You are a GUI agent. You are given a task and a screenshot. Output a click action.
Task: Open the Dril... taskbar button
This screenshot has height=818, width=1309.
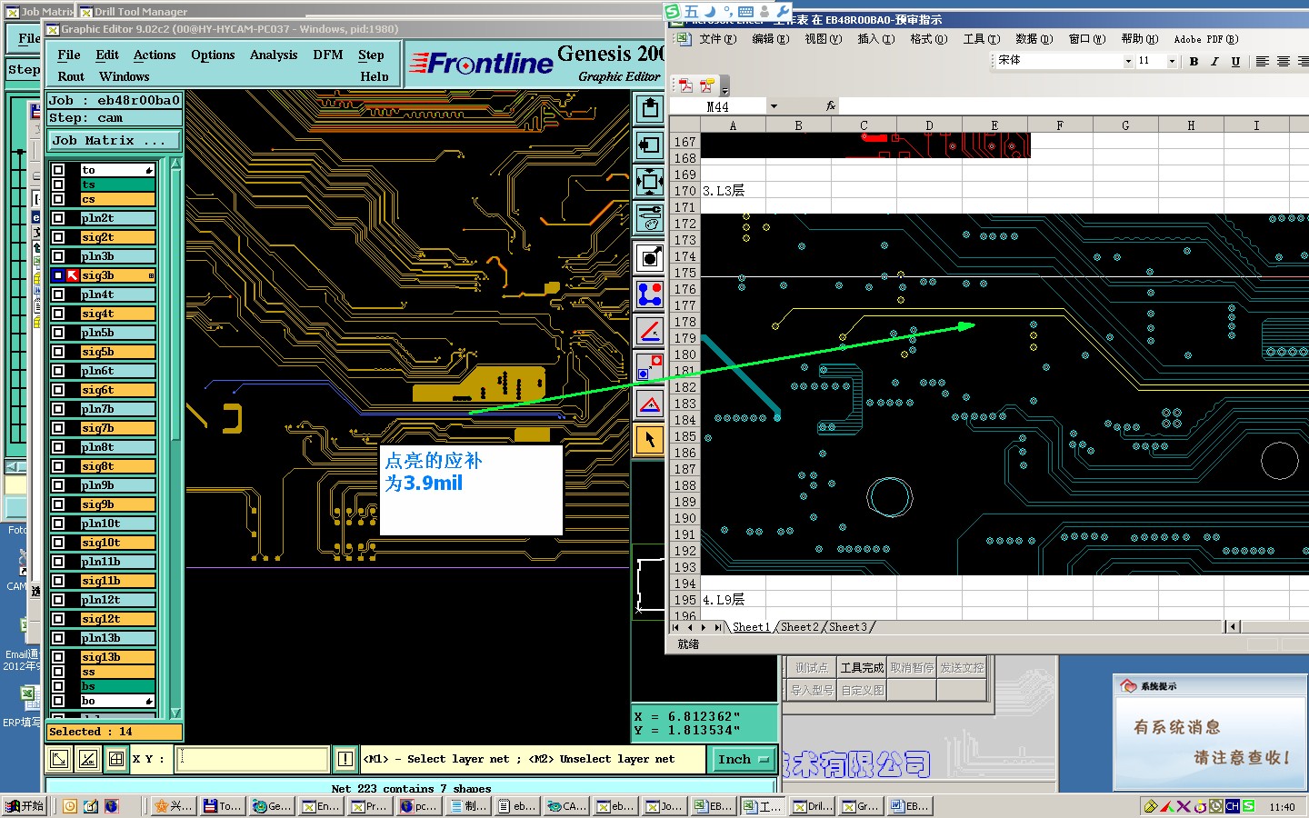(x=812, y=806)
